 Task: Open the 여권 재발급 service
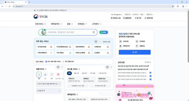click(64, 53)
